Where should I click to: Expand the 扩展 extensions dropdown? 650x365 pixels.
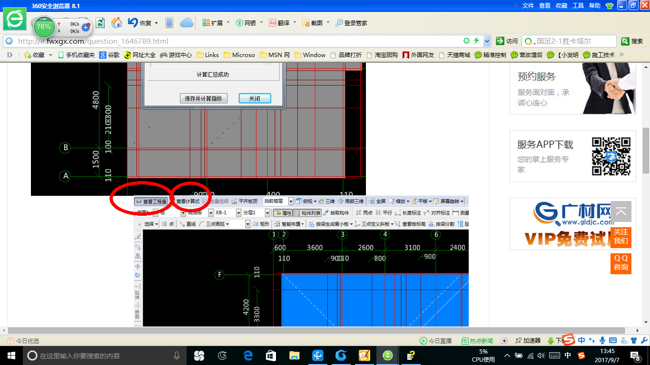point(228,23)
